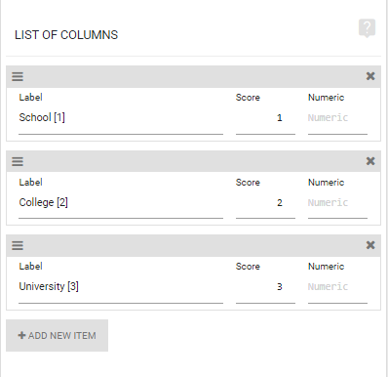The height and width of the screenshot is (377, 388).
Task: Click the Numeric field in College row
Action: pyautogui.click(x=337, y=202)
